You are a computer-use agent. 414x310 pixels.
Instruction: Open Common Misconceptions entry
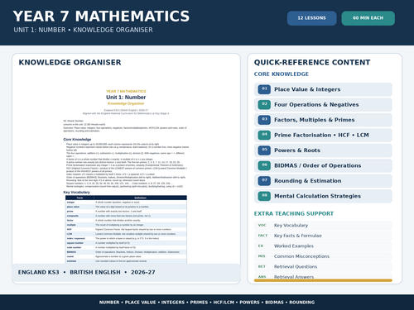[x=323, y=256]
